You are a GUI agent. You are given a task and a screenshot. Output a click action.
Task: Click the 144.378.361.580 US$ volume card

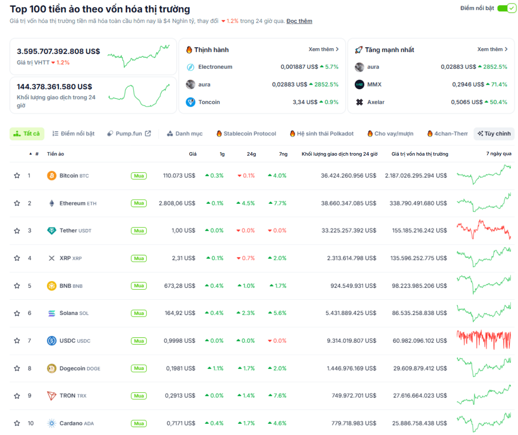pyautogui.click(x=93, y=95)
